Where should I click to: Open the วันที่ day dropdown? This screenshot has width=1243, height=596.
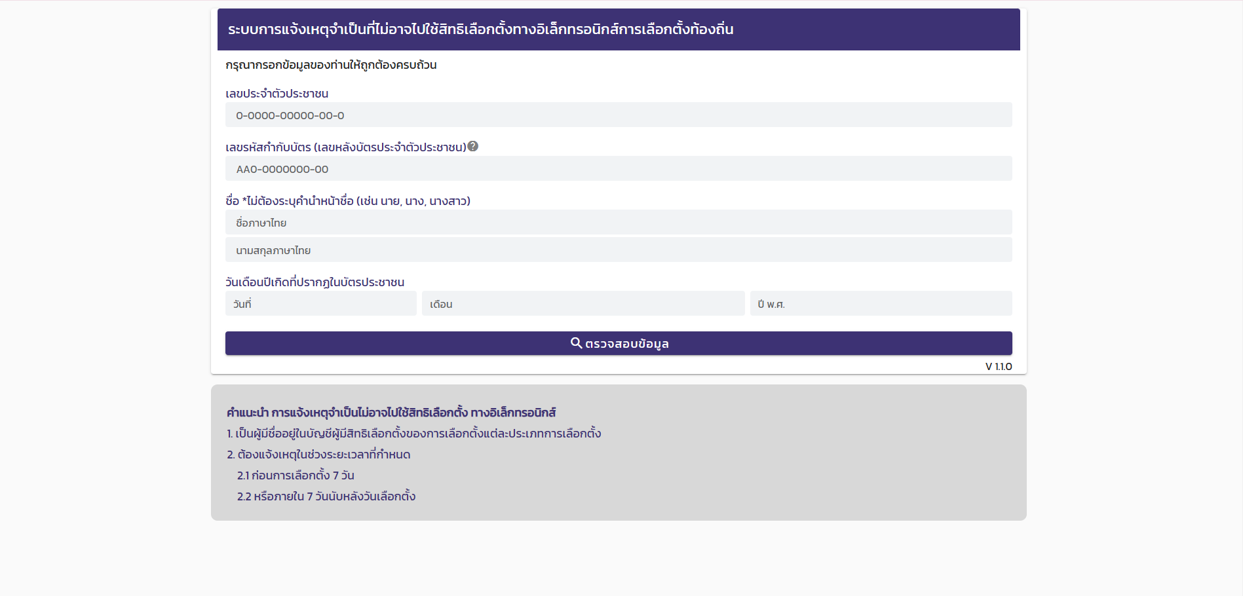pos(321,303)
